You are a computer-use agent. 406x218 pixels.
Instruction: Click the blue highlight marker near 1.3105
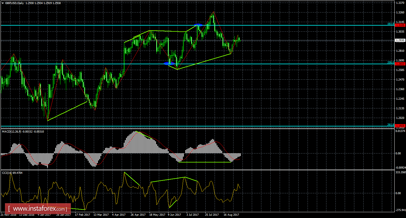(x=199, y=25)
